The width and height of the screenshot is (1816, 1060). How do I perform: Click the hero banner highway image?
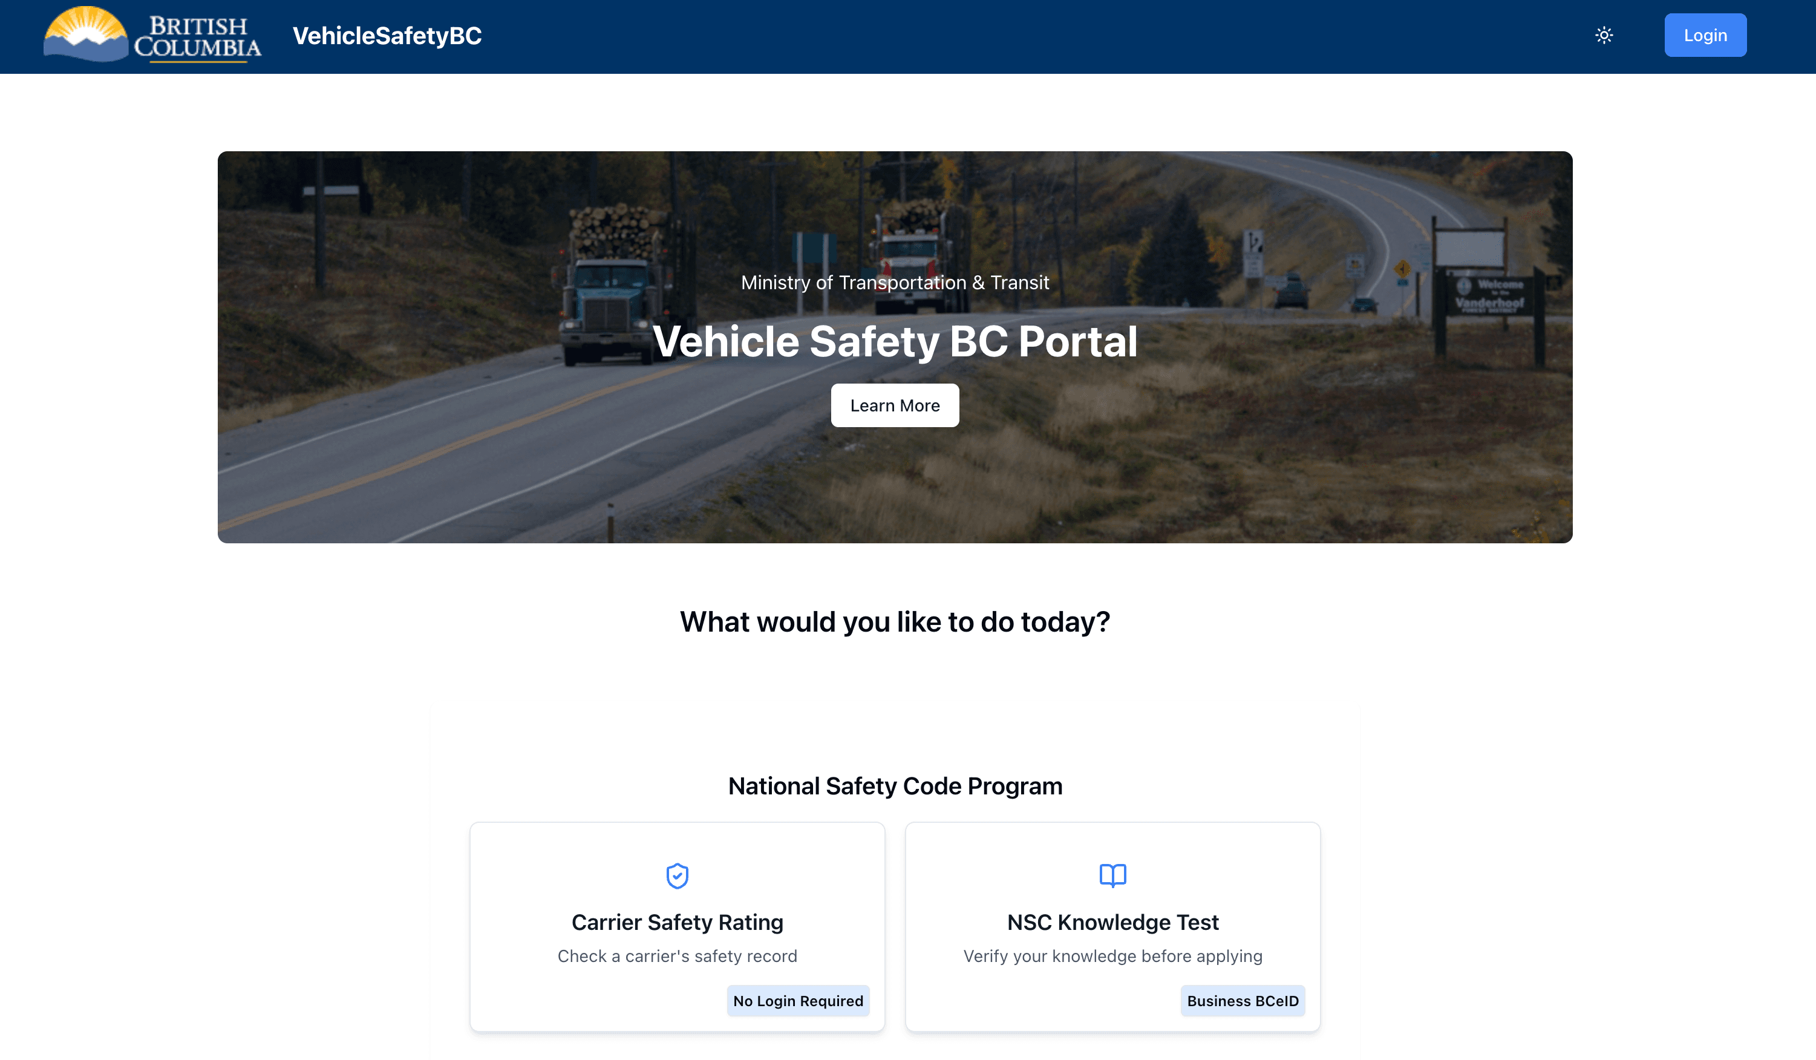coord(894,347)
